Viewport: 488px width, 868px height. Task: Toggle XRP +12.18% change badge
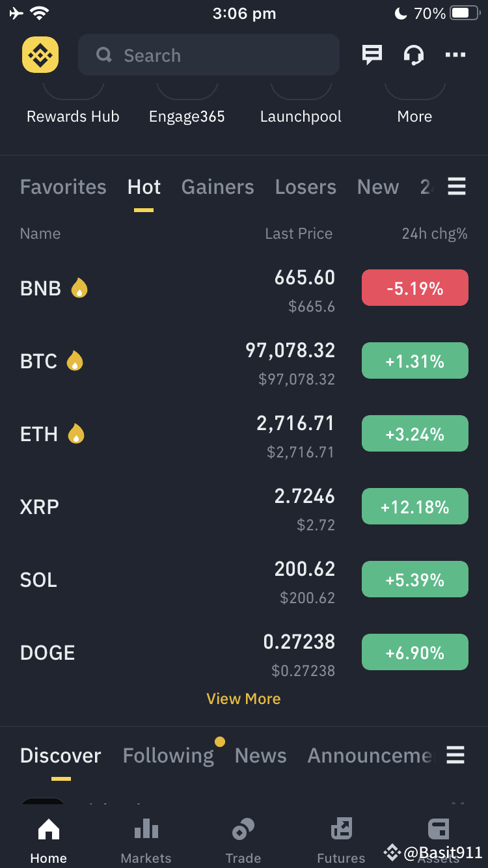tap(415, 506)
